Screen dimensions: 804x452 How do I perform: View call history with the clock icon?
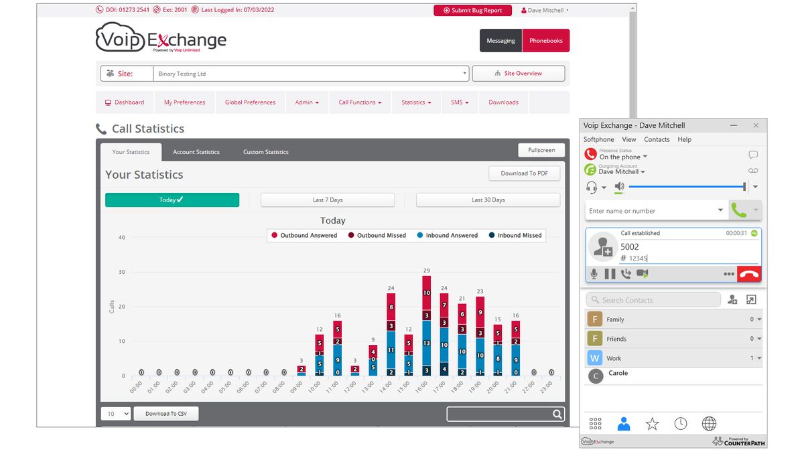(x=681, y=423)
